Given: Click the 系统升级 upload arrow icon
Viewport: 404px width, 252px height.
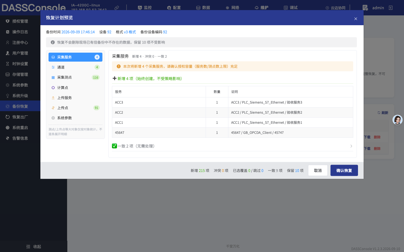Looking at the screenshot, I should (x=8, y=96).
